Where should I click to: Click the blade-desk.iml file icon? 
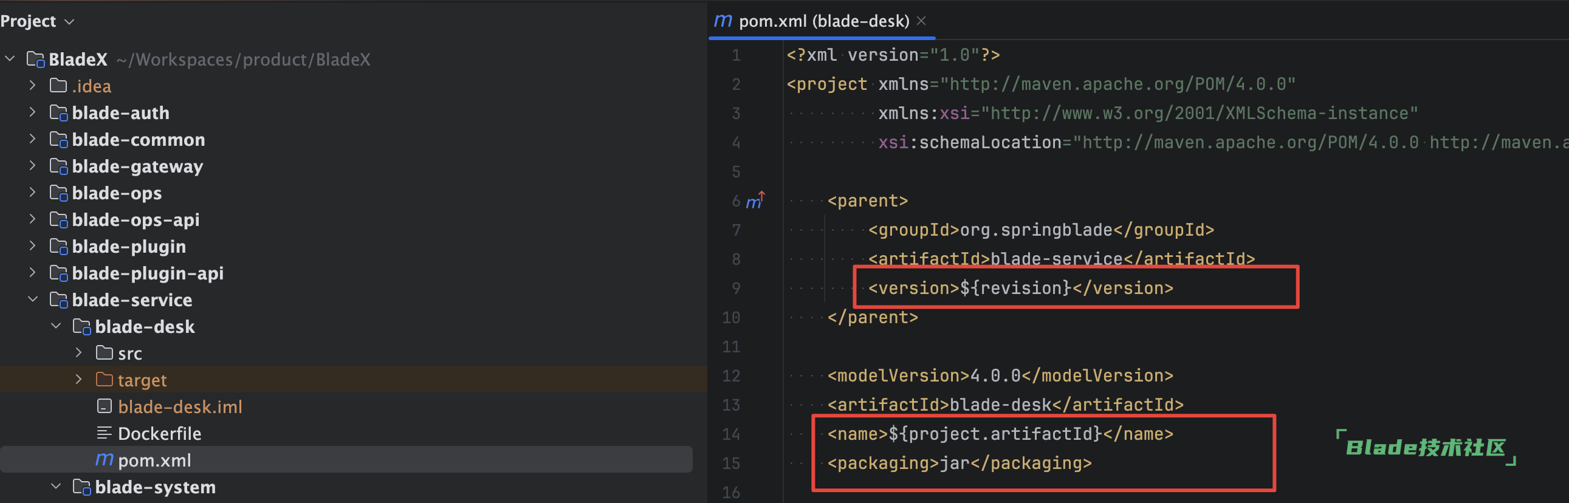click(x=105, y=406)
